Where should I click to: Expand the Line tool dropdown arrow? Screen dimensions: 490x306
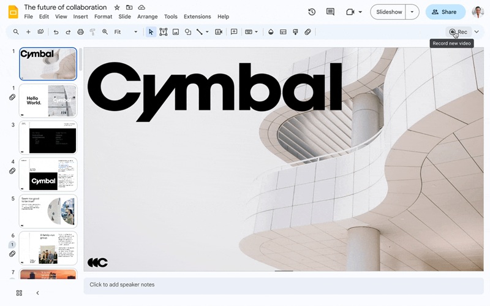click(x=207, y=32)
